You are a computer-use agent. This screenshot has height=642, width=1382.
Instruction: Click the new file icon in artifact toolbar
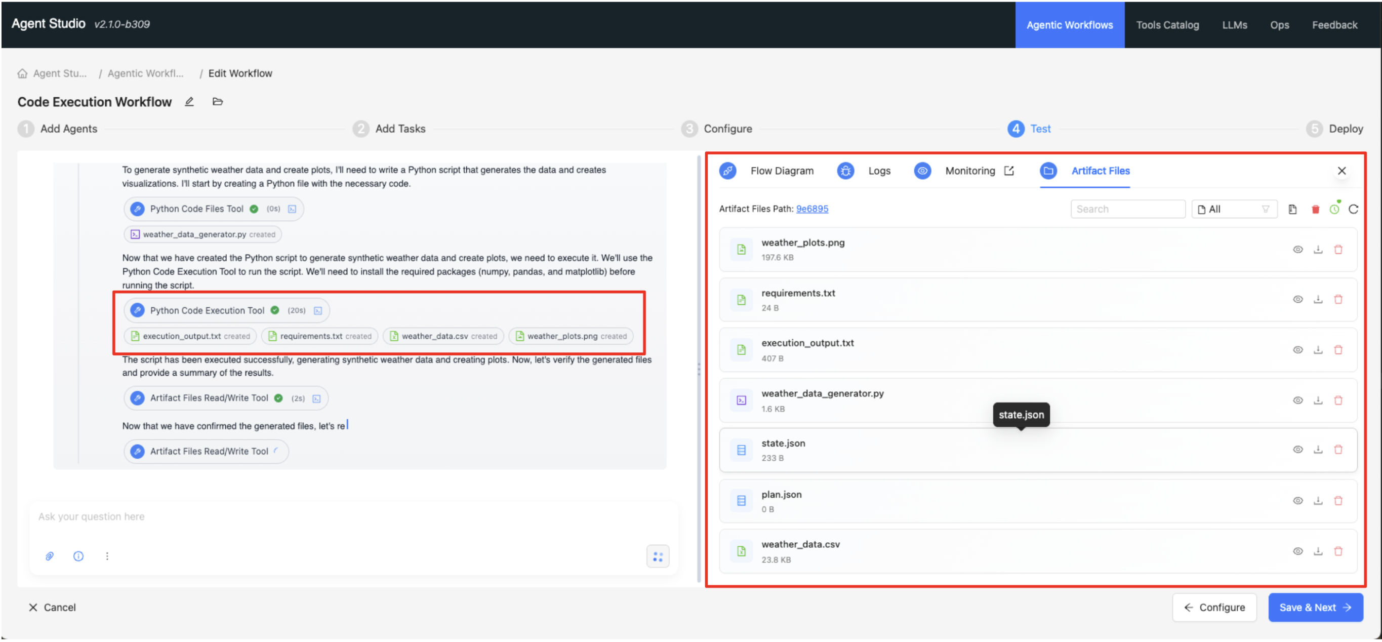(1292, 209)
